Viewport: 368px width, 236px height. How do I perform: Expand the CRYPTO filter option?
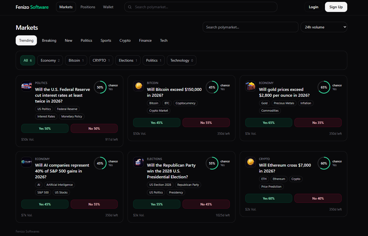coord(101,60)
